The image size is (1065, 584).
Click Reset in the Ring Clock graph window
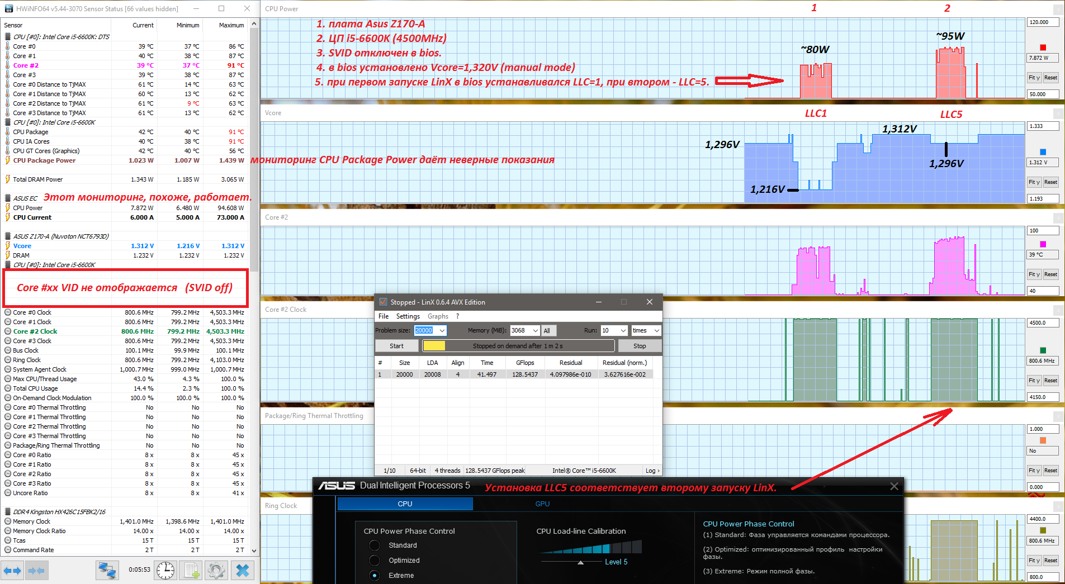(x=1050, y=561)
